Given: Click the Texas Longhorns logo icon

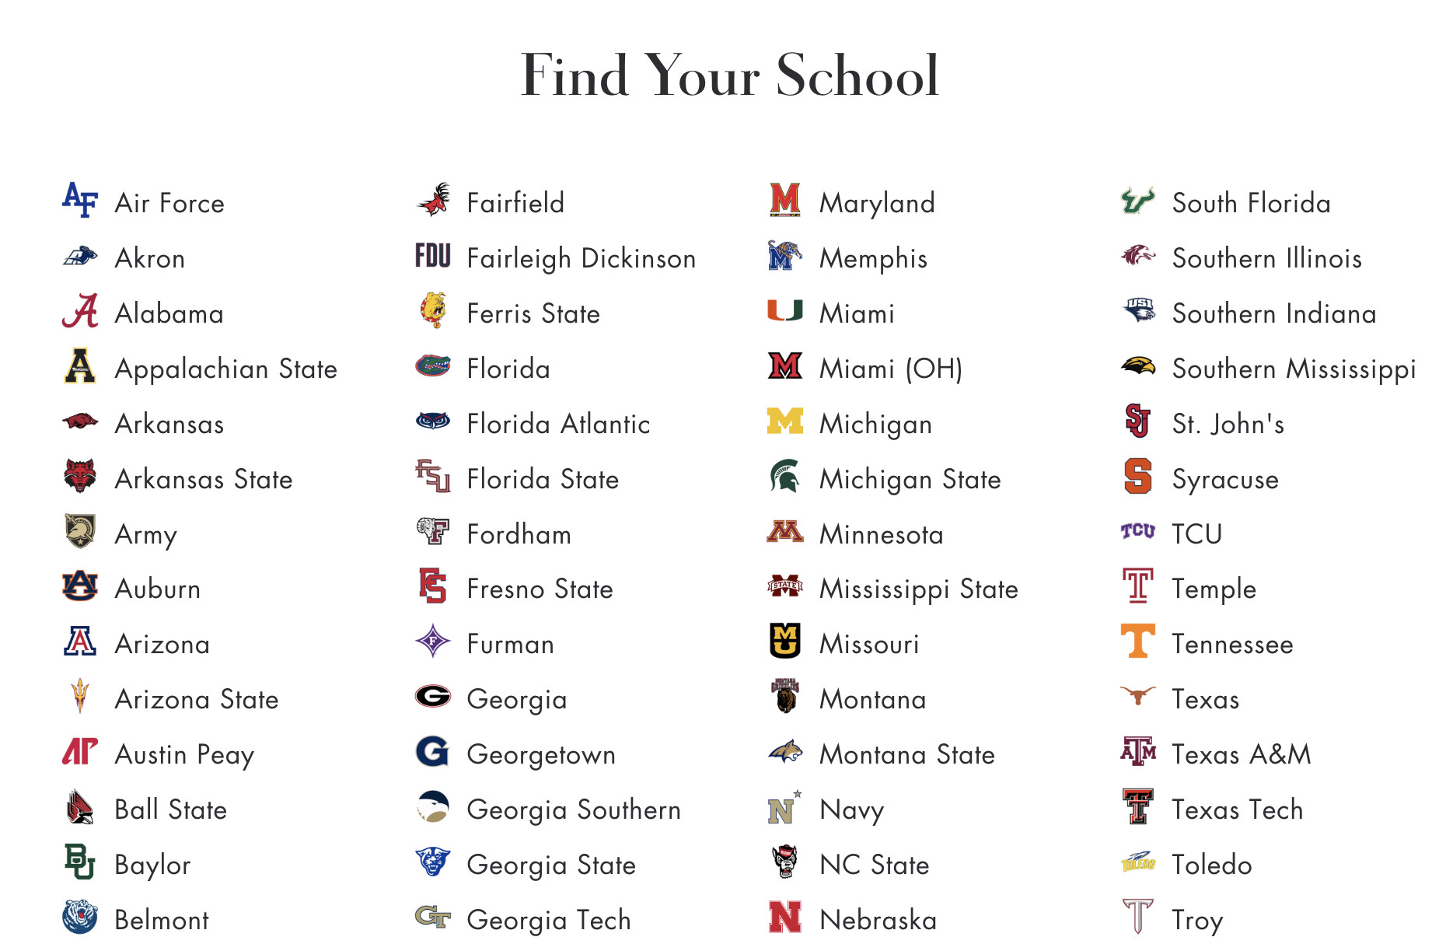Looking at the screenshot, I should 1138,695.
